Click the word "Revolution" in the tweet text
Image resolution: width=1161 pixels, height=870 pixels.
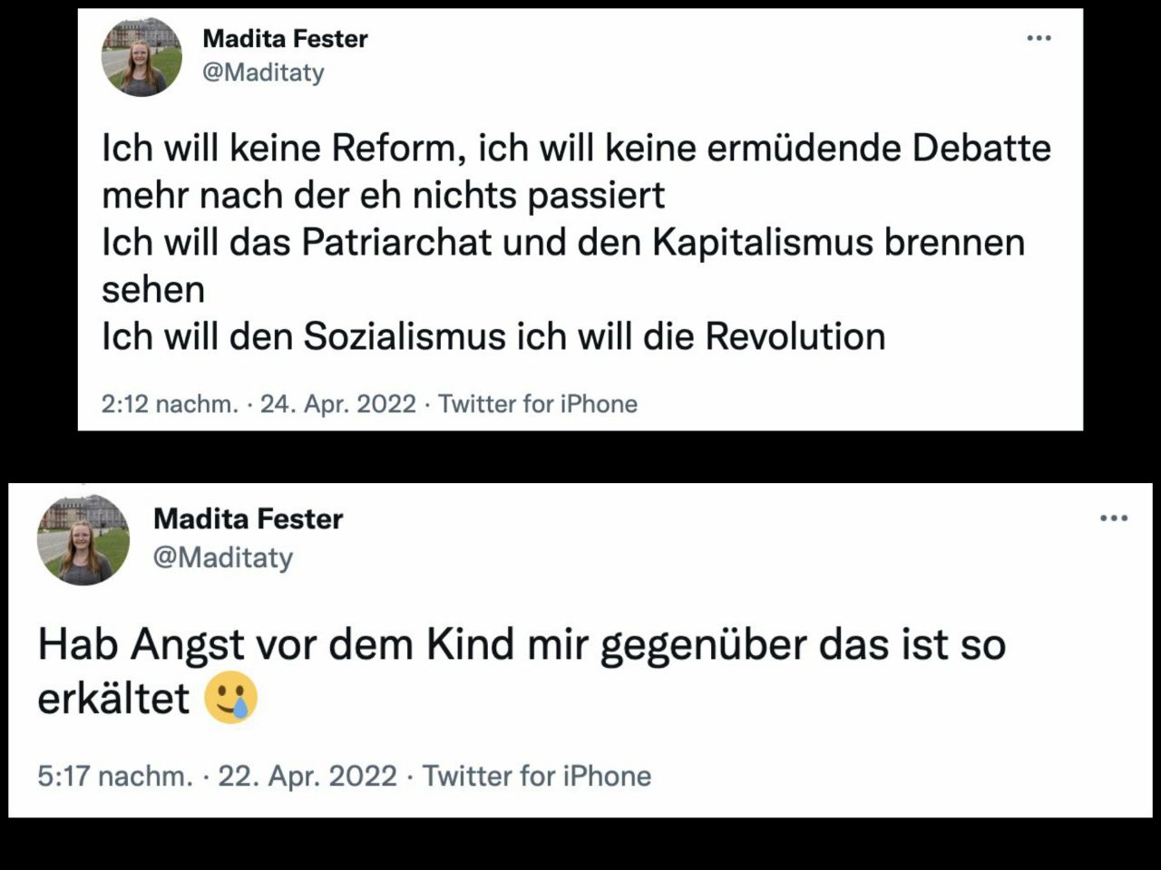click(795, 336)
